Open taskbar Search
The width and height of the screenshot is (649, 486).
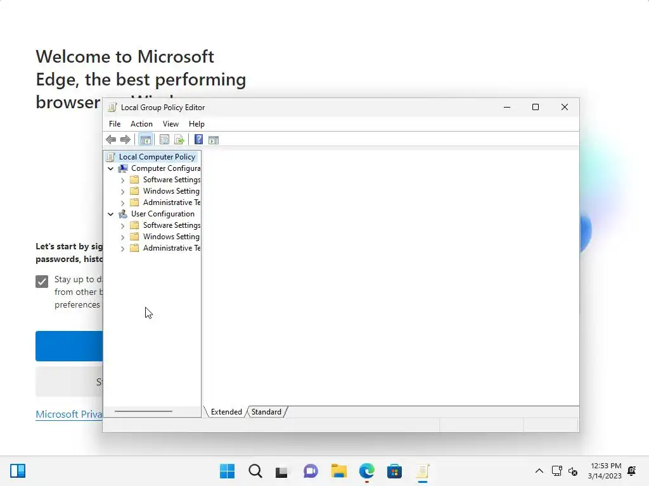pyautogui.click(x=255, y=471)
